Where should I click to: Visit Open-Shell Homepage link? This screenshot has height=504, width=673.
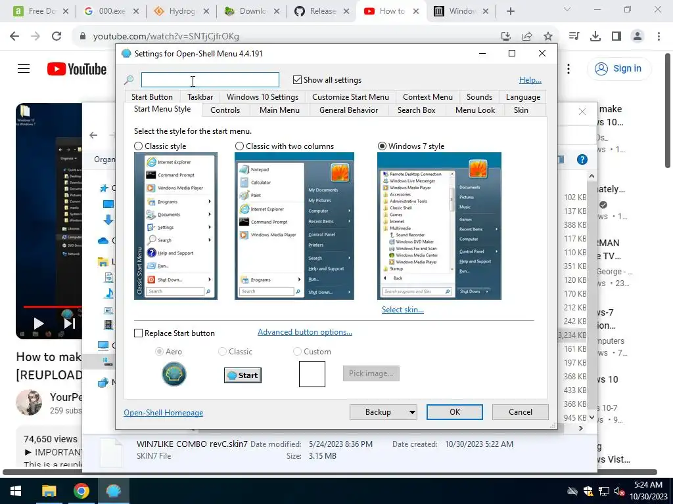[163, 412]
